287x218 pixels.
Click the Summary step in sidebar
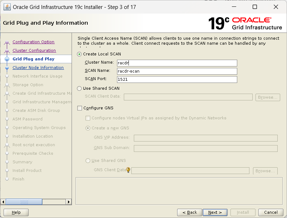[x=22, y=162]
